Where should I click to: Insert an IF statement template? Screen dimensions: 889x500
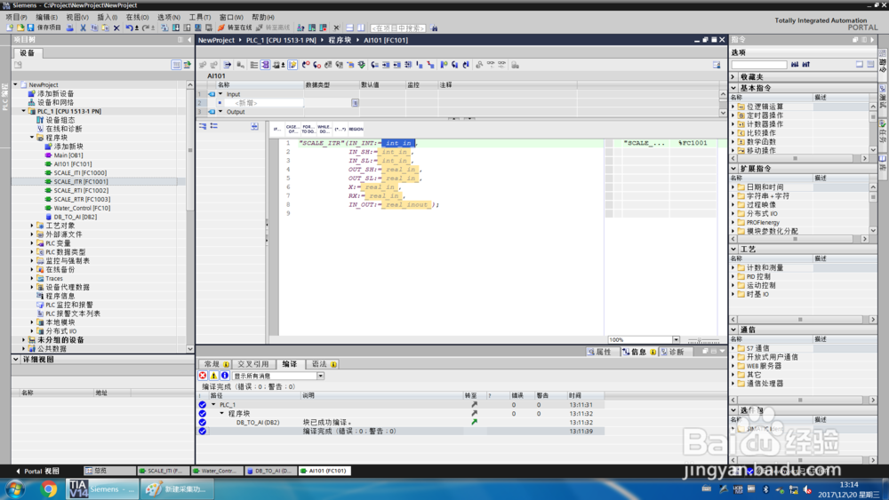point(276,129)
